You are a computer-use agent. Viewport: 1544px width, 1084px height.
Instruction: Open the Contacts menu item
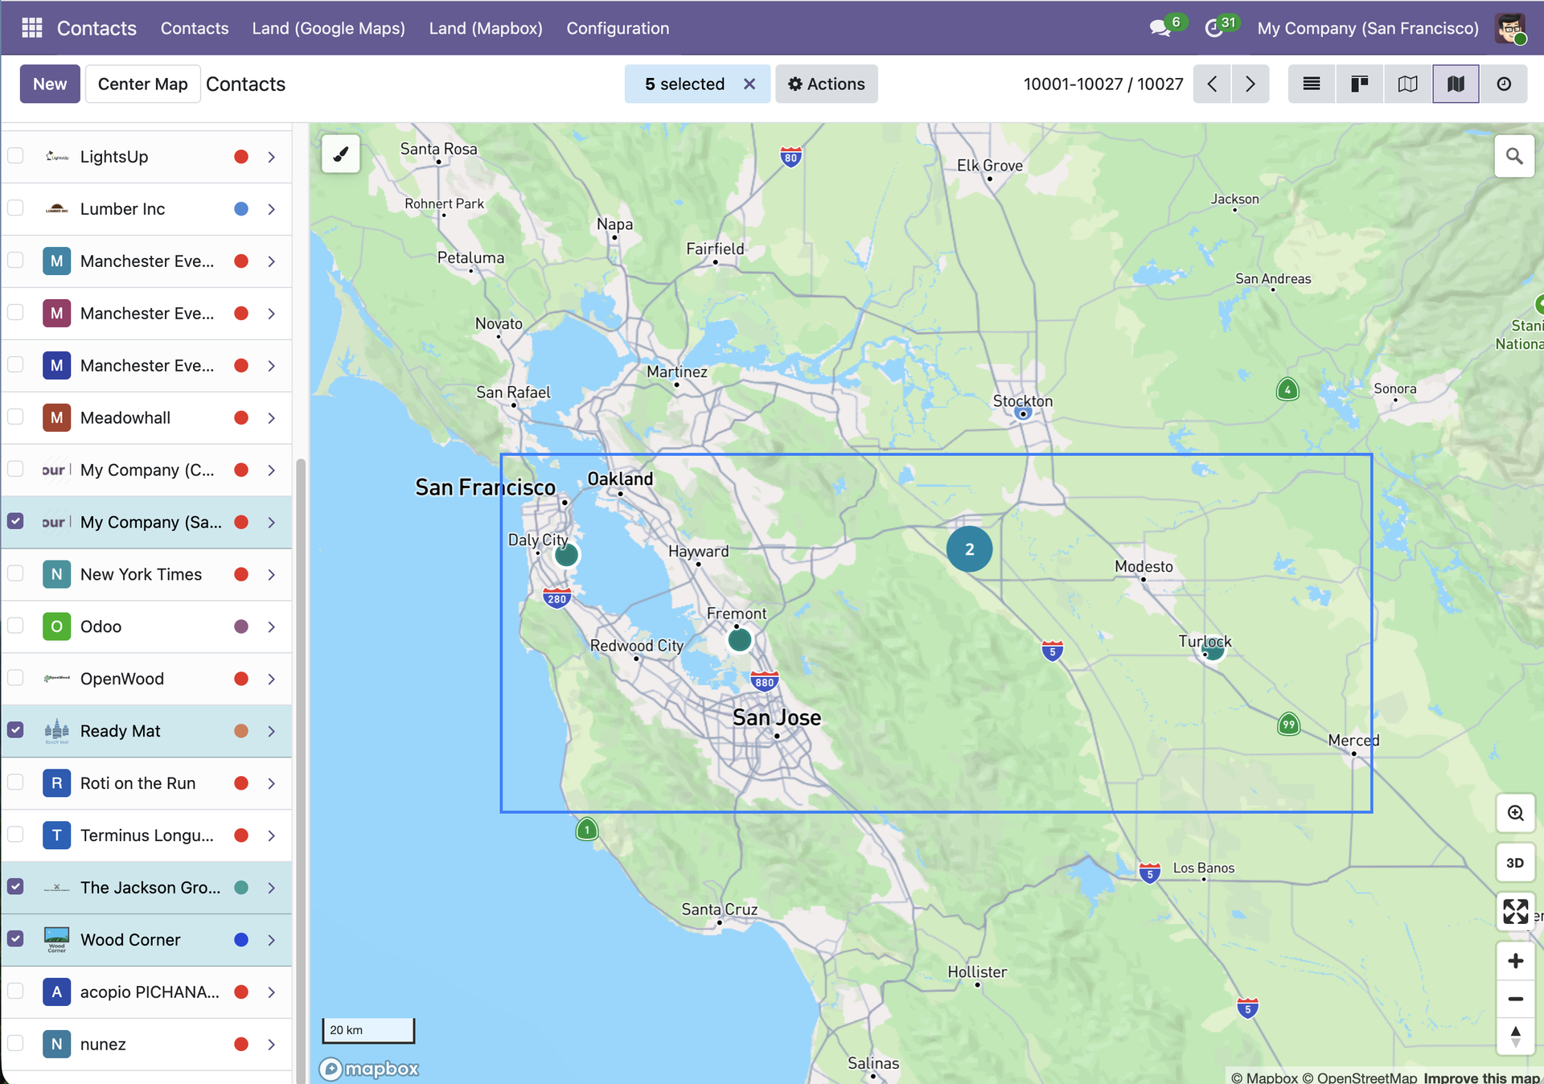point(195,28)
